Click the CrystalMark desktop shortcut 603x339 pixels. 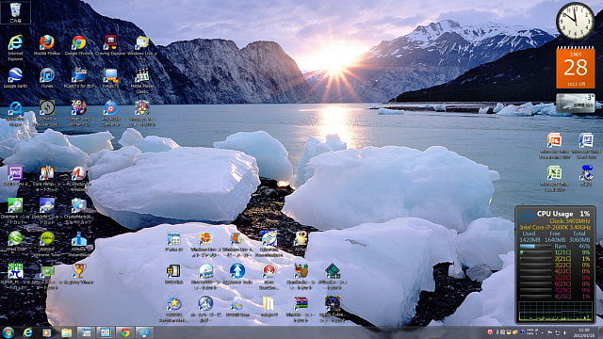[x=79, y=211]
